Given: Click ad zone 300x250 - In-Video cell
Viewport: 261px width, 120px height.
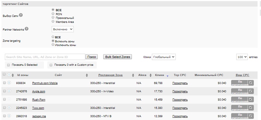Looking at the screenshot, I should [x=102, y=91].
